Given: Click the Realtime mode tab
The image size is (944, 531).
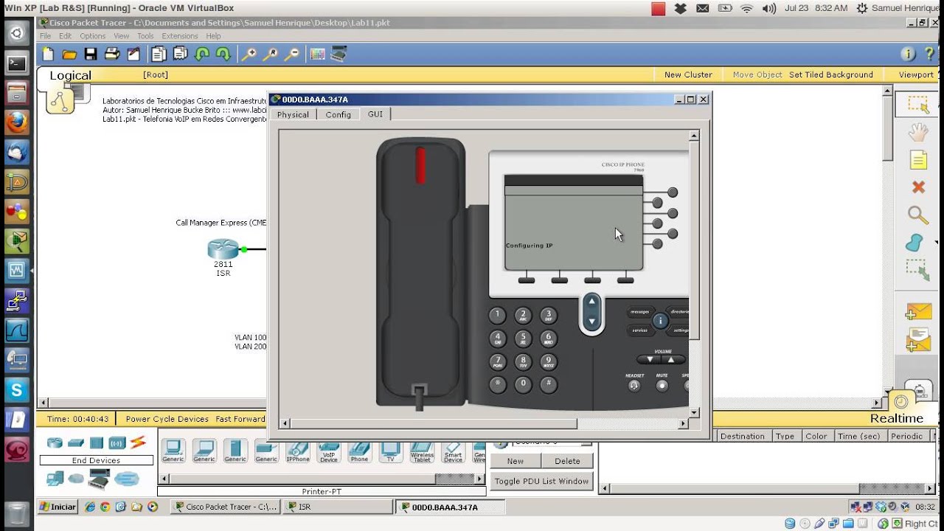Looking at the screenshot, I should click(897, 418).
